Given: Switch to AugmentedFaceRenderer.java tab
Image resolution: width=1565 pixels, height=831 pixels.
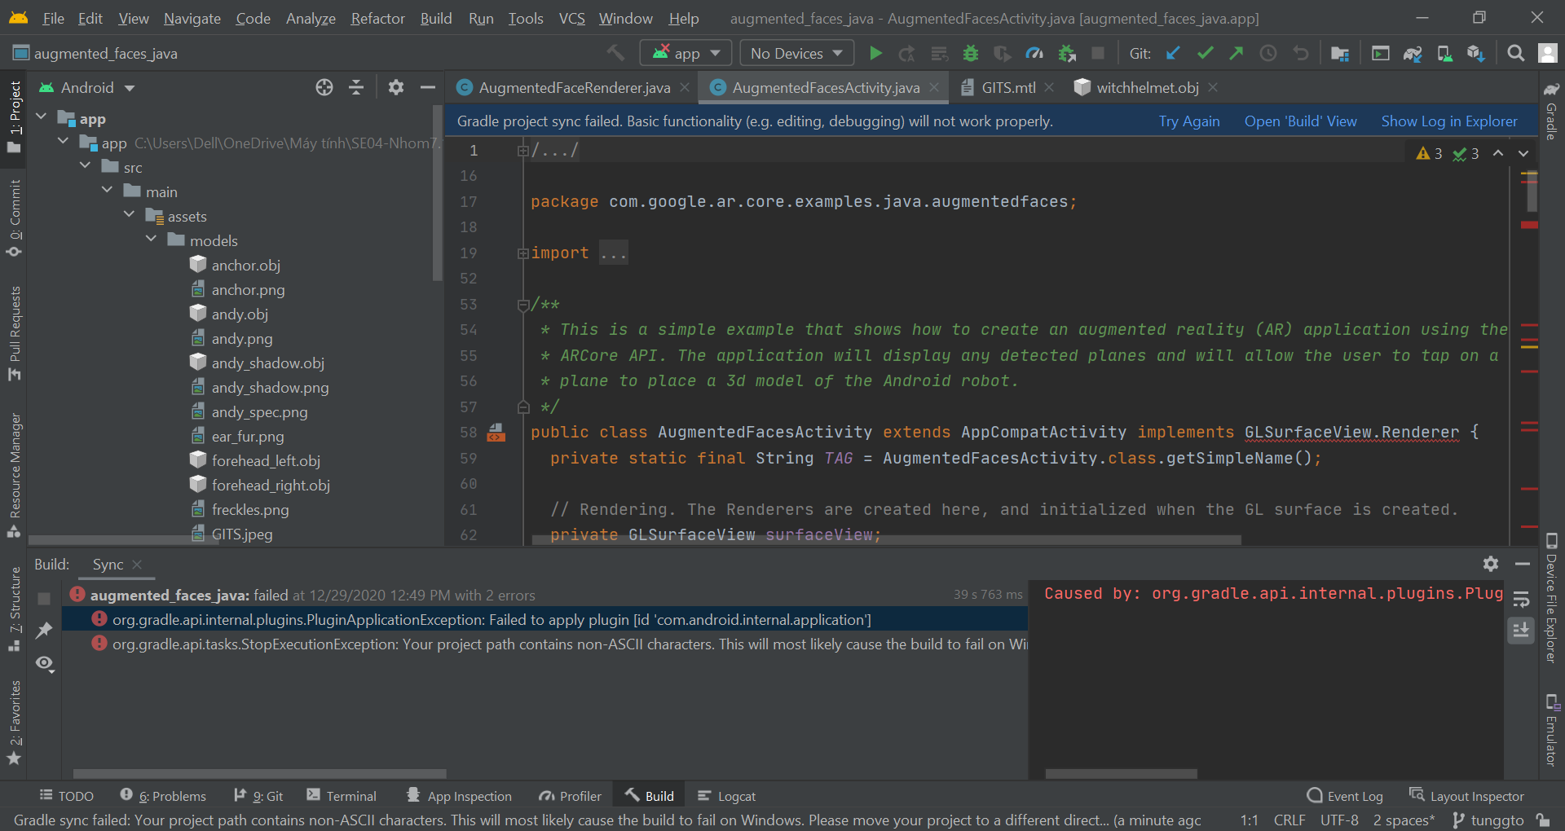Looking at the screenshot, I should pos(574,88).
